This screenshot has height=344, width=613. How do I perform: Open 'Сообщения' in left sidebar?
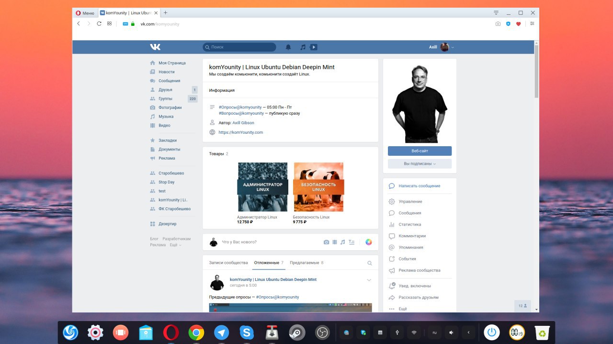pos(170,81)
